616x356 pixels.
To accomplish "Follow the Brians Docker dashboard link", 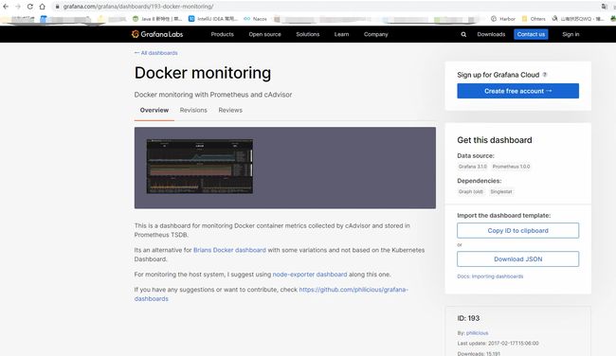I will point(229,250).
